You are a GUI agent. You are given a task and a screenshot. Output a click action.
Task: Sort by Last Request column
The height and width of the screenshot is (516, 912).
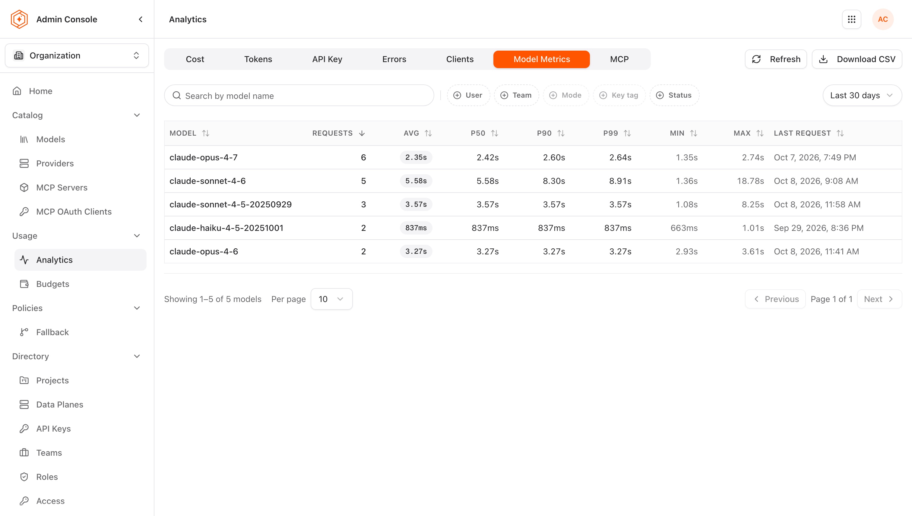click(840, 133)
